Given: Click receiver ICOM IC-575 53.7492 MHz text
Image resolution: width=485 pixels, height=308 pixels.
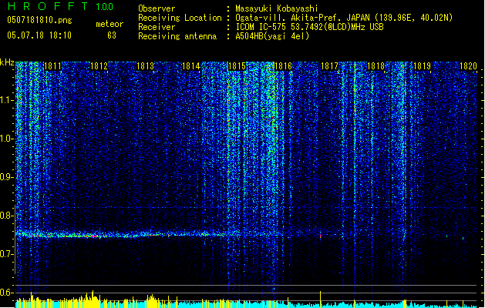Looking at the screenshot, I should pyautogui.click(x=309, y=27).
